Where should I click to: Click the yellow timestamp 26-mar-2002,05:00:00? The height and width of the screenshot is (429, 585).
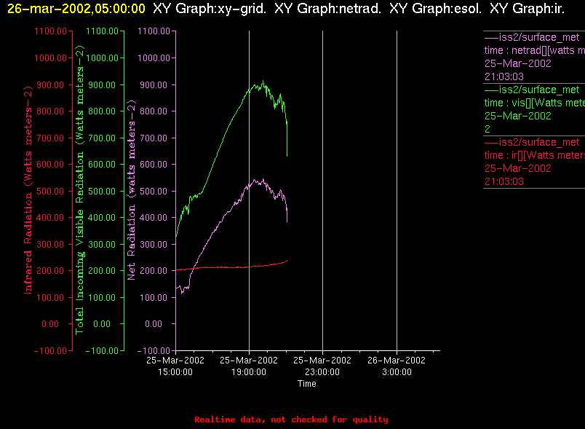76,9
